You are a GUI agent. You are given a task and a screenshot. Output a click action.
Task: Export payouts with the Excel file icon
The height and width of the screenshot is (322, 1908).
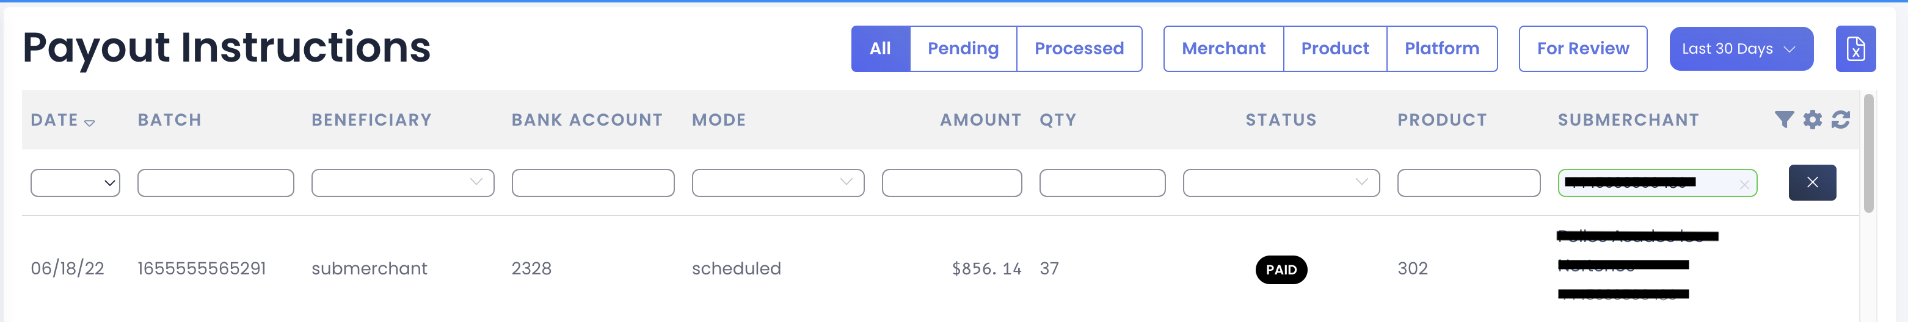[1855, 49]
